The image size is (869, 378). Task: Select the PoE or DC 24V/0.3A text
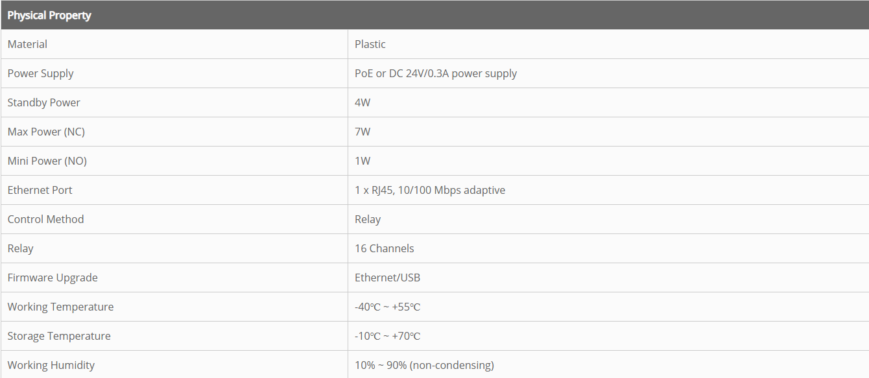(436, 73)
